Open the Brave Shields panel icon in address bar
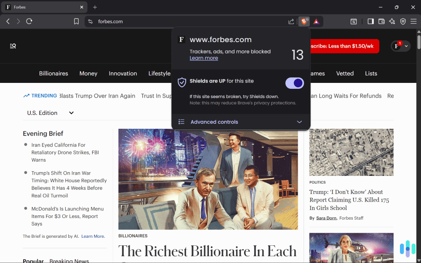The image size is (421, 263). point(304,21)
